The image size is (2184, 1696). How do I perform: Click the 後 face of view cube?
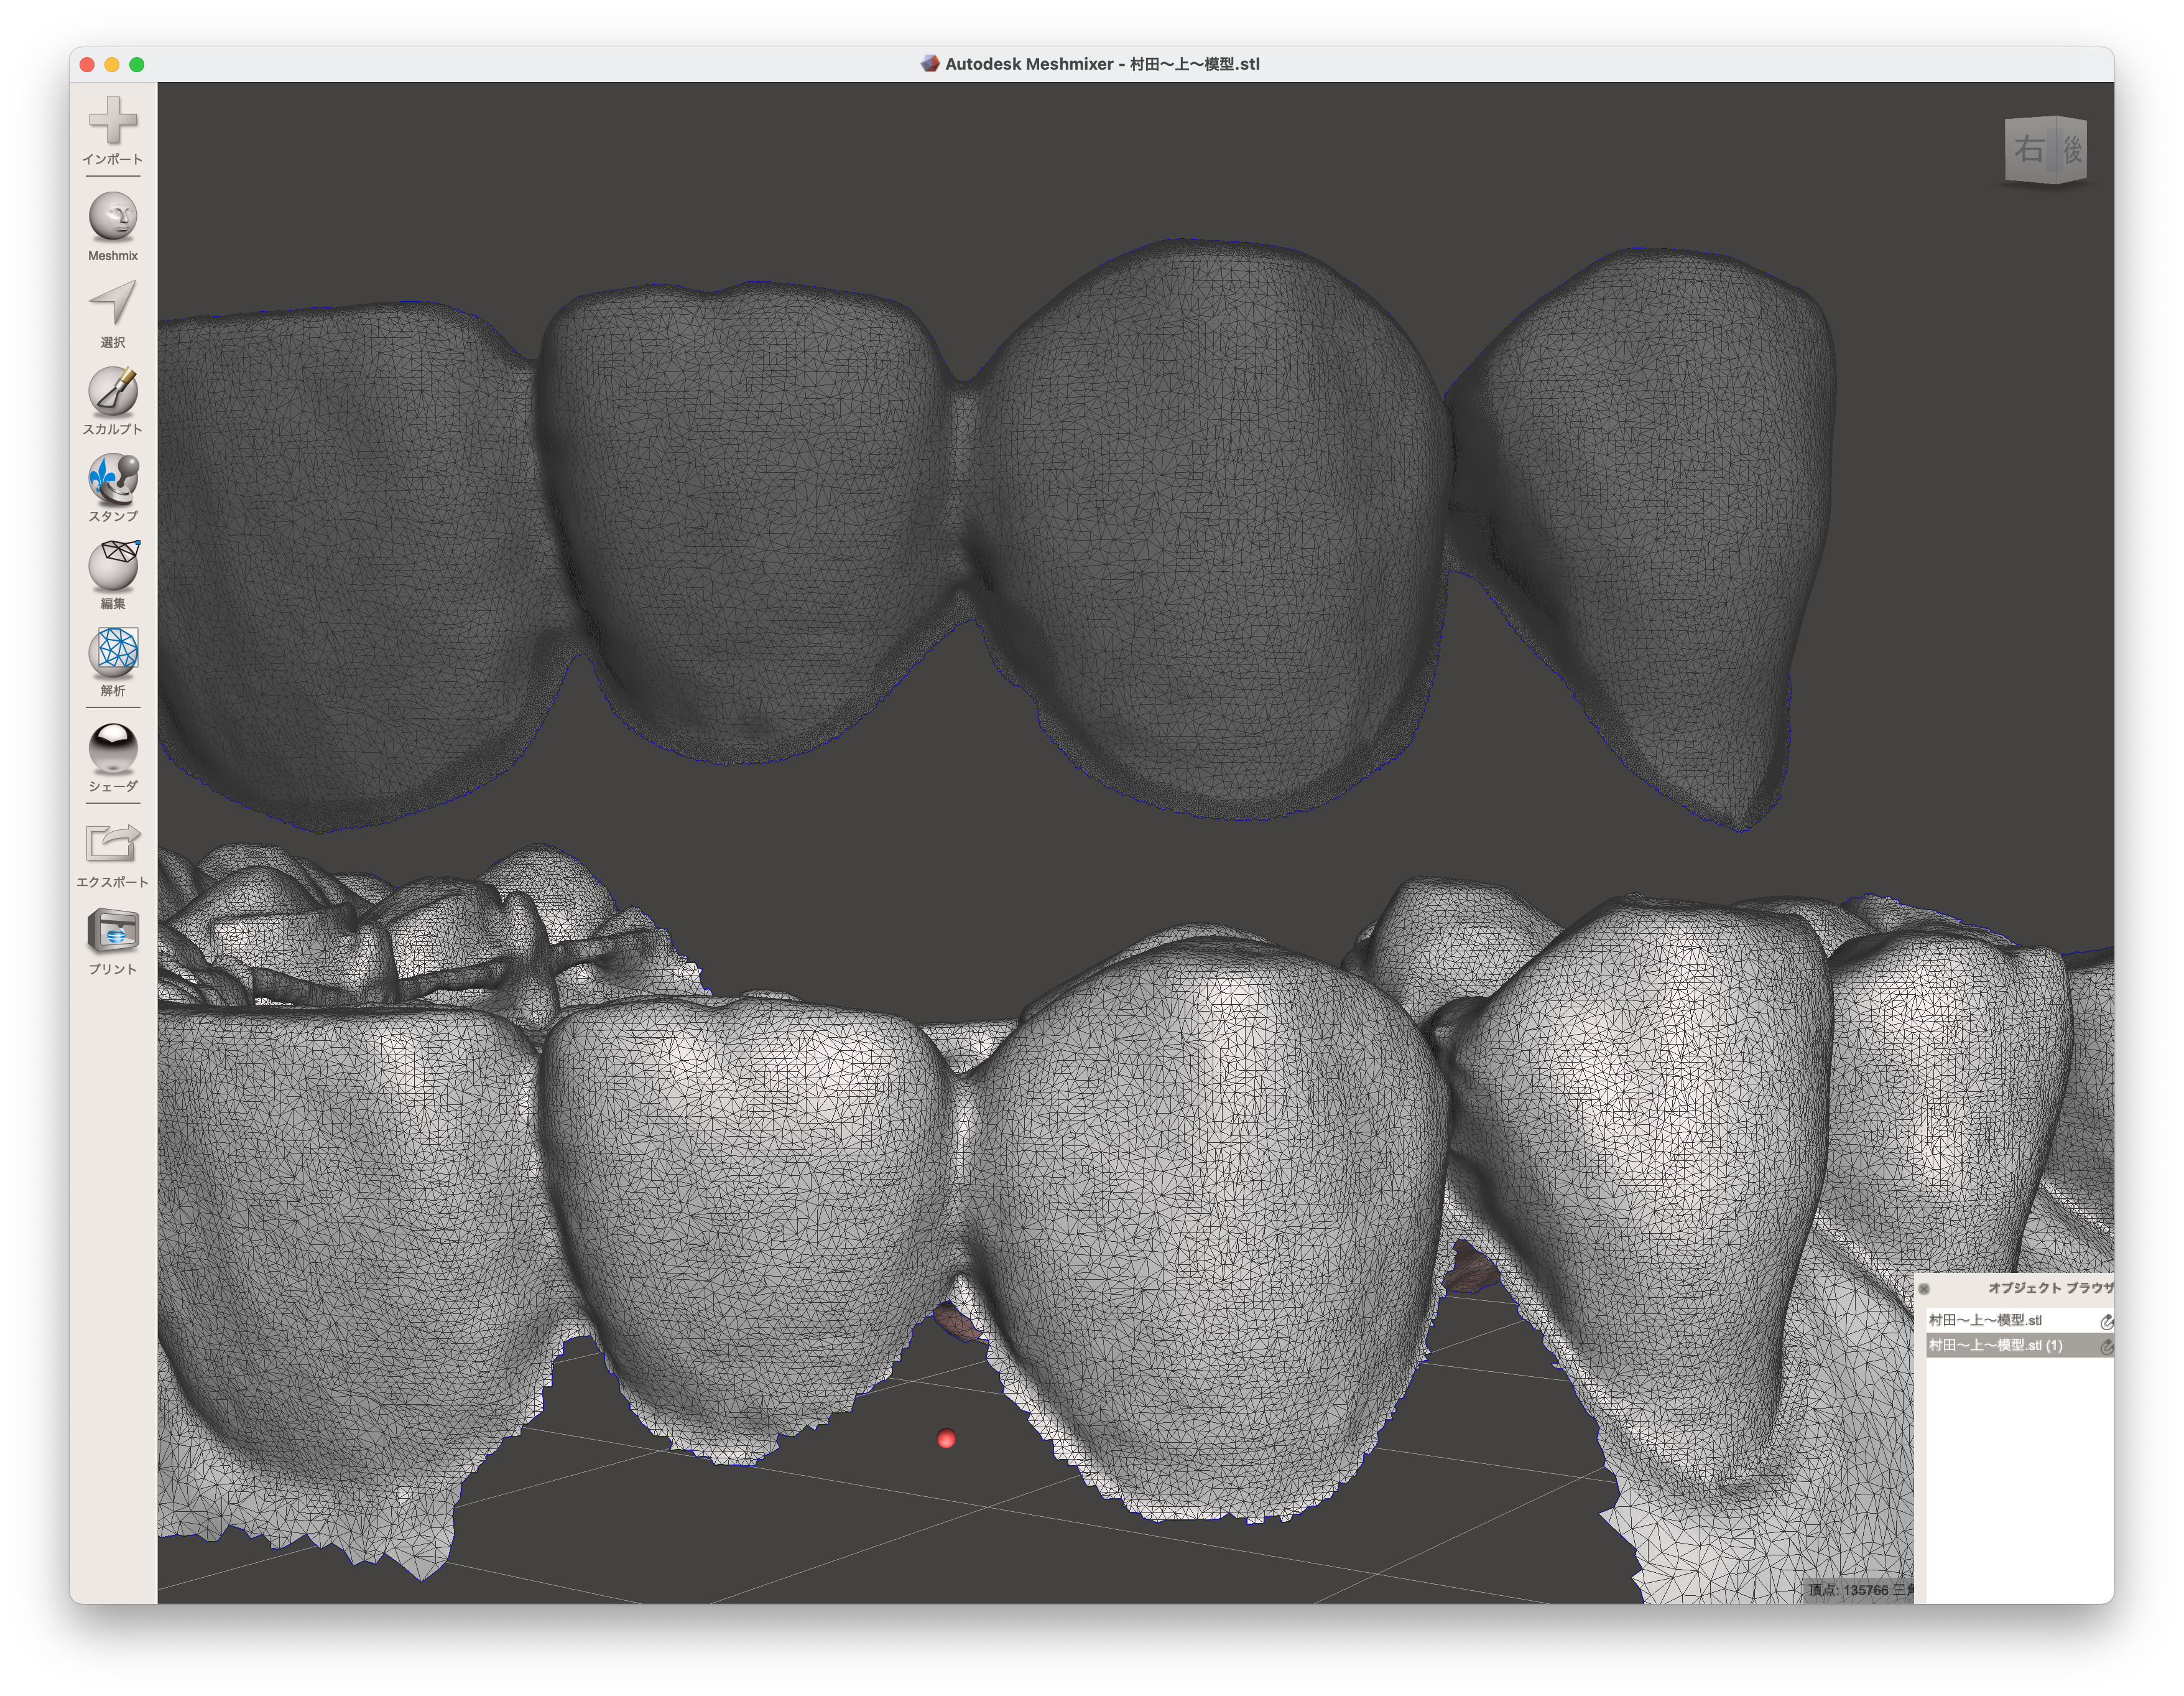(x=2073, y=150)
